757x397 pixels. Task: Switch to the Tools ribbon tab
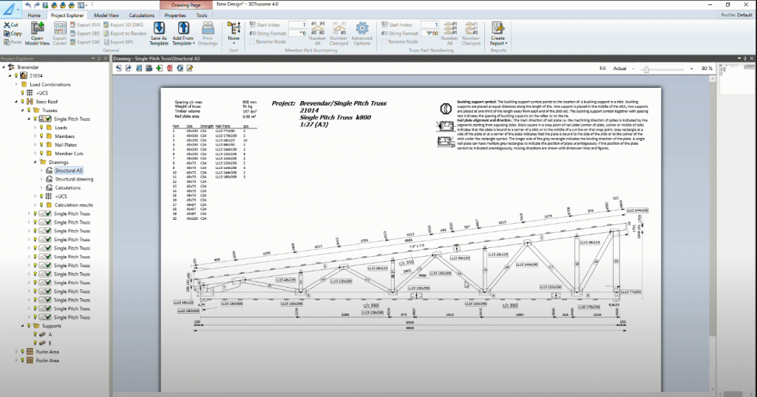point(201,15)
